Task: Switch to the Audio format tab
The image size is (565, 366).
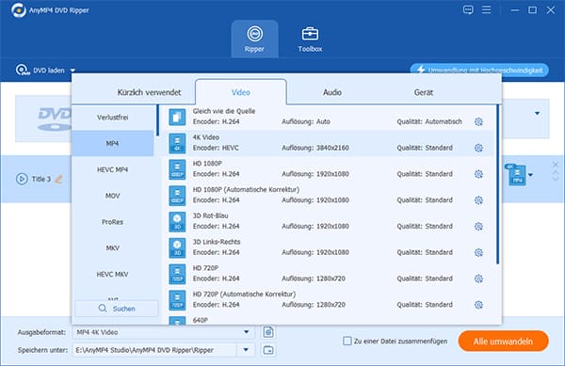Action: tap(331, 92)
